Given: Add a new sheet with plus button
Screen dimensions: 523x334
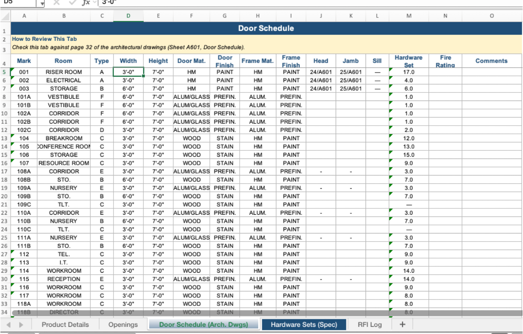Looking at the screenshot, I should 402,324.
